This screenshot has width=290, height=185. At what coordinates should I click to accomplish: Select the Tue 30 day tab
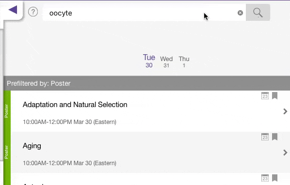click(x=149, y=61)
